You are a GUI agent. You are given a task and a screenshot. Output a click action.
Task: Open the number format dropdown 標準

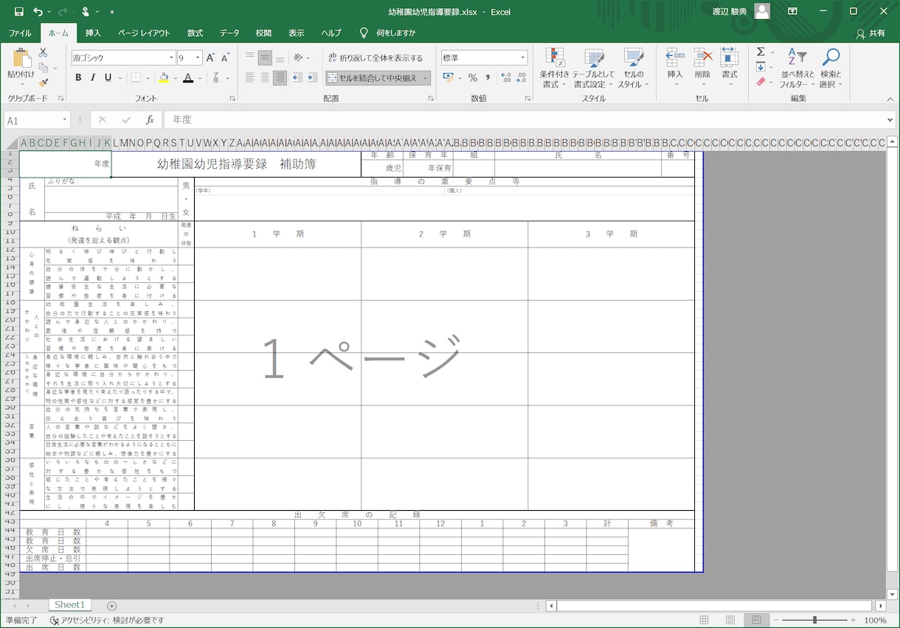pos(523,57)
